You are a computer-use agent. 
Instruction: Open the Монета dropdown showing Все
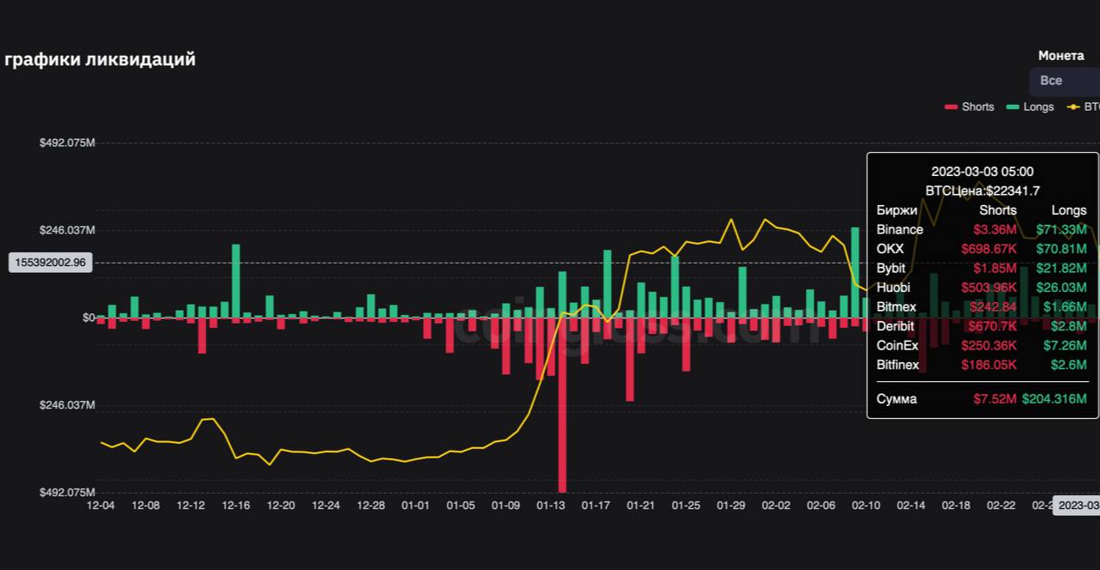pyautogui.click(x=1064, y=81)
